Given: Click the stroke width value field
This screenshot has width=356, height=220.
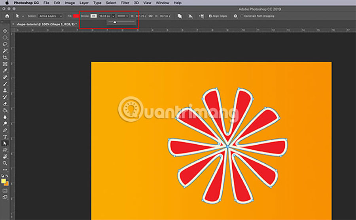Looking at the screenshot, I should pyautogui.click(x=105, y=16).
